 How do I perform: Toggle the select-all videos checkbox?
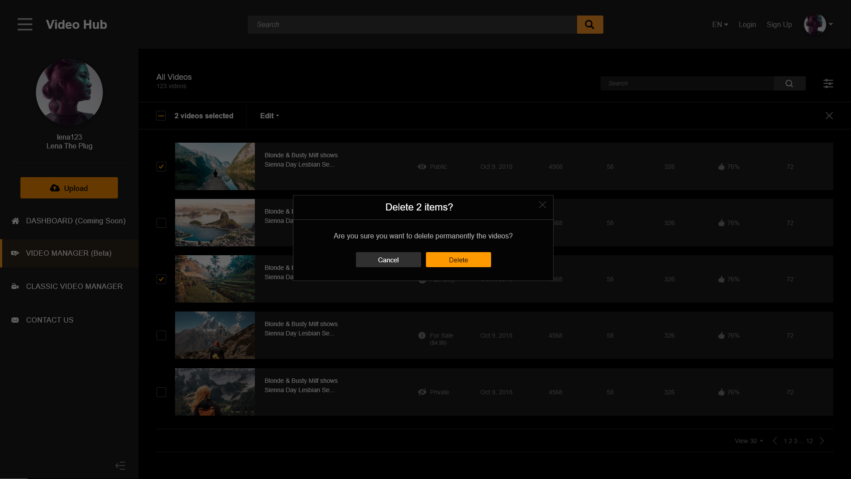tap(161, 116)
